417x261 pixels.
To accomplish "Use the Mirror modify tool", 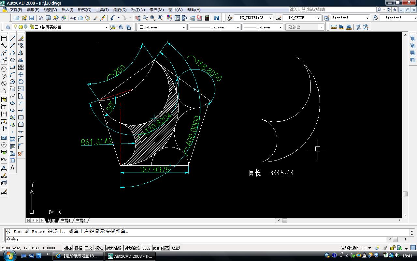I will click(21, 53).
